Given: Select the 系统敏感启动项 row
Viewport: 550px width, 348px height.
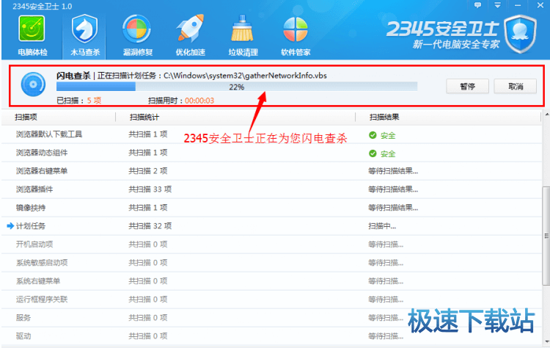Looking at the screenshot, I should coord(271,263).
